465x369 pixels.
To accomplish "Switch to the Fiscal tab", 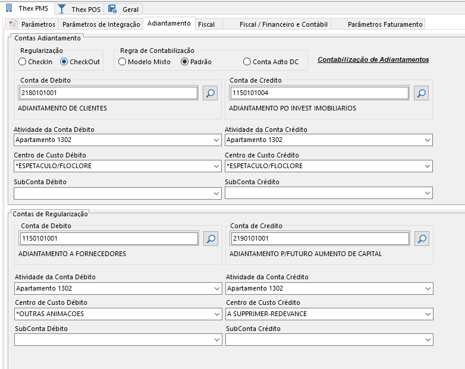I will (206, 24).
